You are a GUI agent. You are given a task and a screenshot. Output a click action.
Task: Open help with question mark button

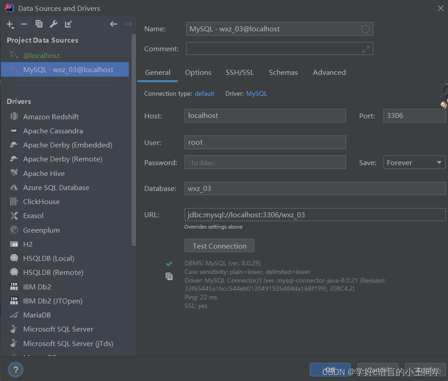(16, 370)
